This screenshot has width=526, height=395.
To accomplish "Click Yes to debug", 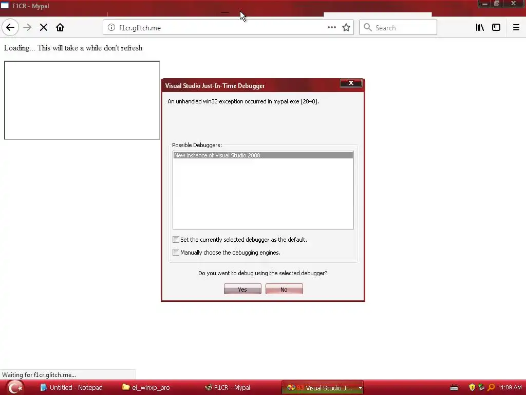I will [x=242, y=289].
